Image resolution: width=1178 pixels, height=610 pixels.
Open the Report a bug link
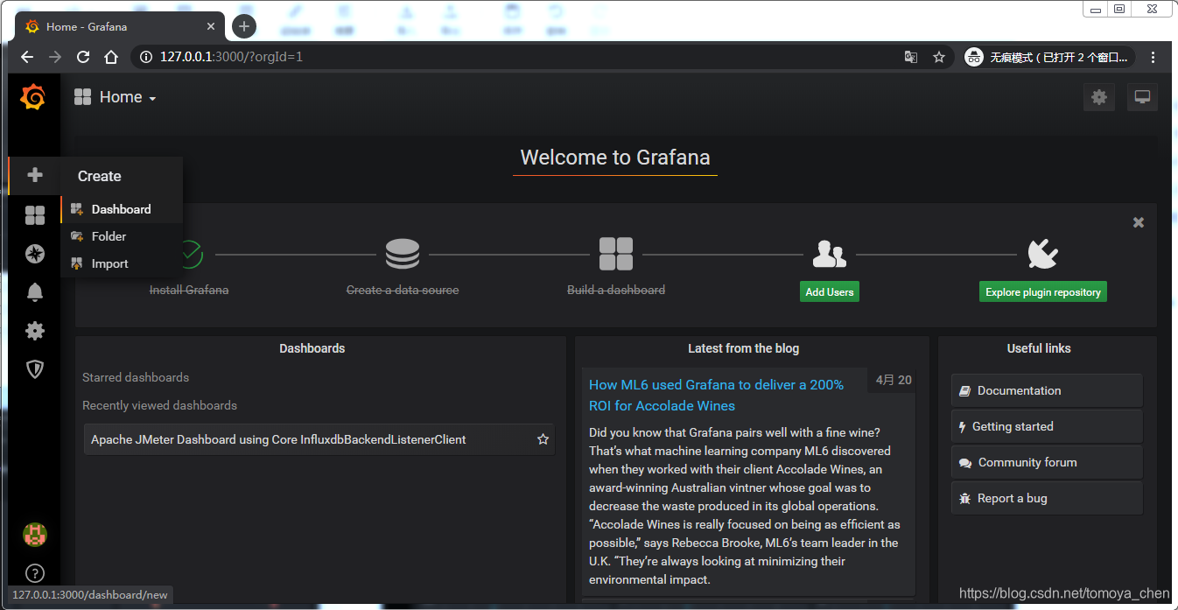point(1047,498)
